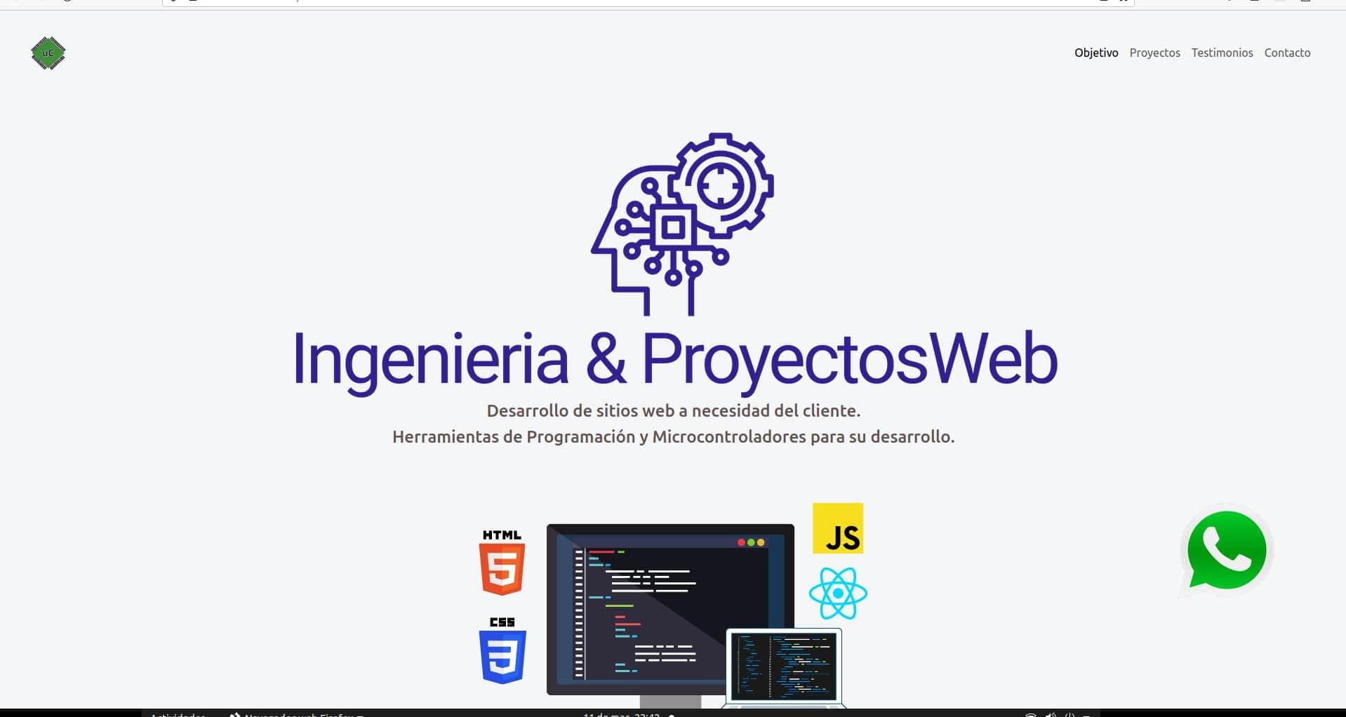Click the green uC chip logo

[x=48, y=53]
